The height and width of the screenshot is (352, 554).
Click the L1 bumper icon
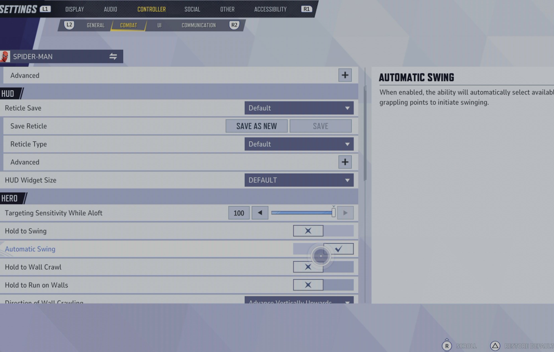45,9
